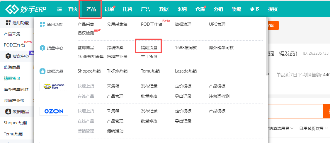Open the 仓库 top menu

tap(200, 9)
